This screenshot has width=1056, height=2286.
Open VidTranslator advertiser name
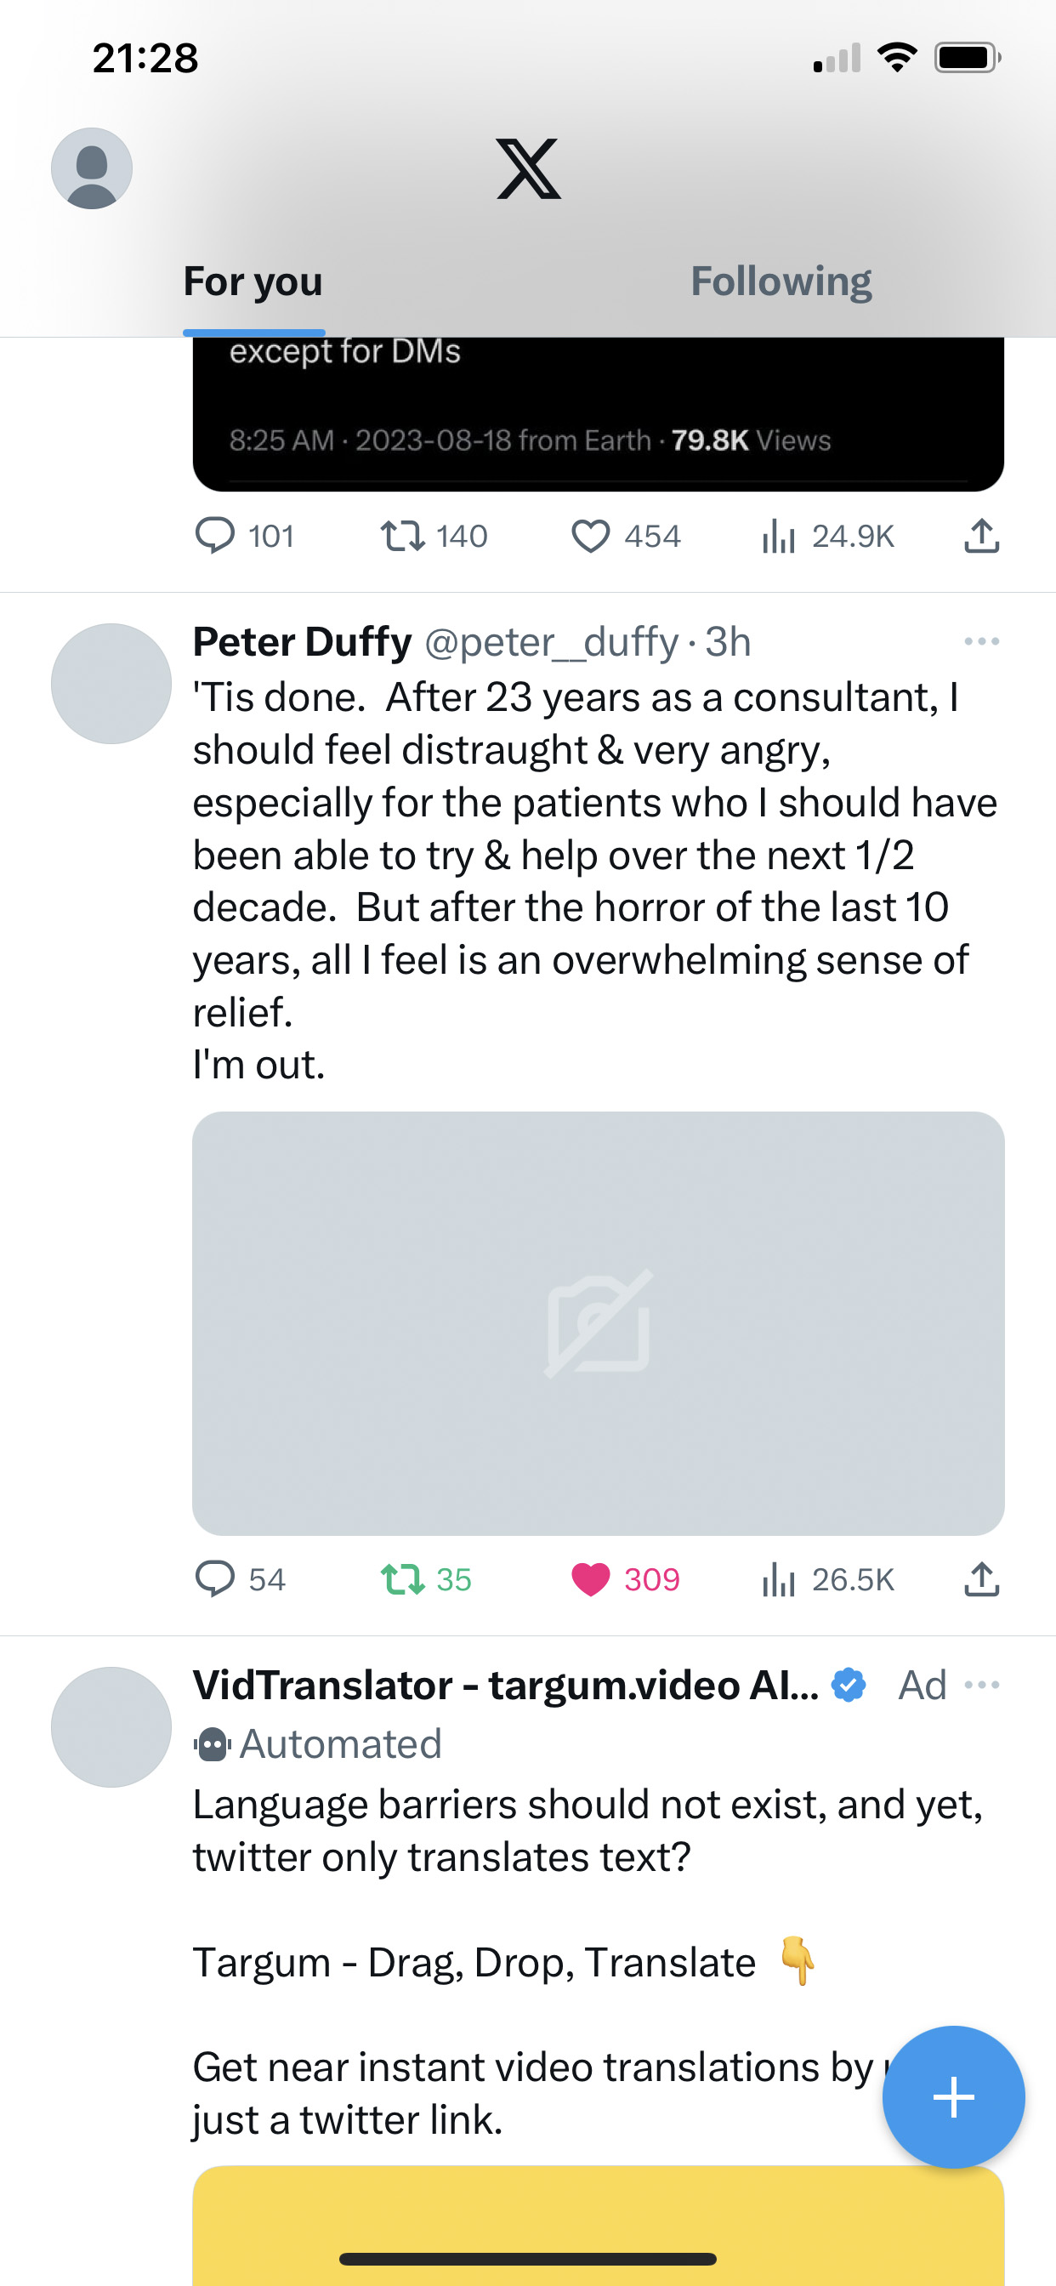[x=506, y=1686]
